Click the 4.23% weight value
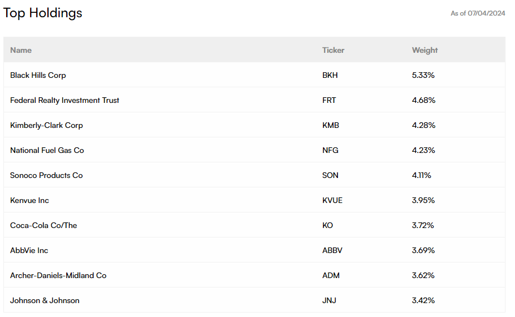Screen dimensions: 515x317 423,150
